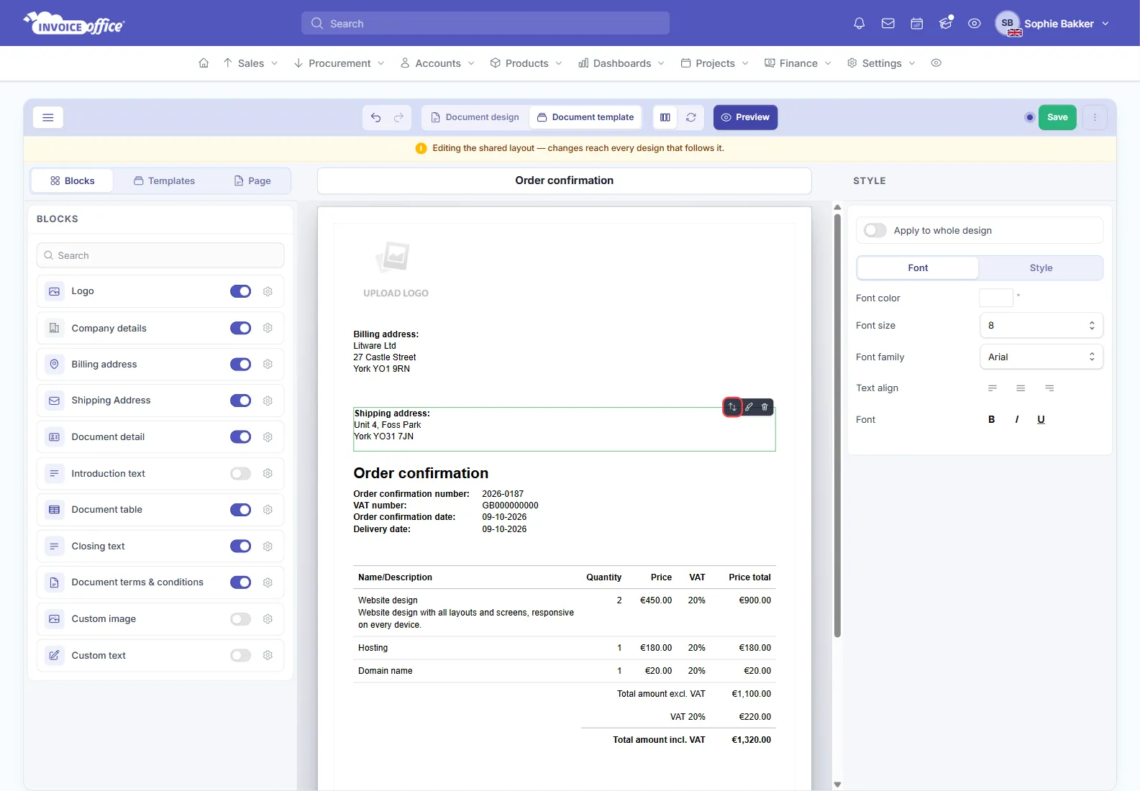Open the Font size selector
The width and height of the screenshot is (1140, 791).
pyautogui.click(x=1041, y=325)
